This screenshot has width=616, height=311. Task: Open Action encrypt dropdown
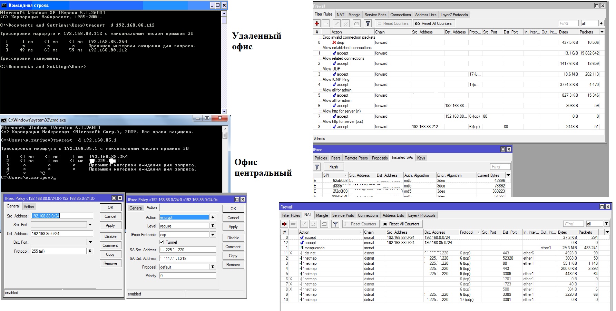coord(213,217)
